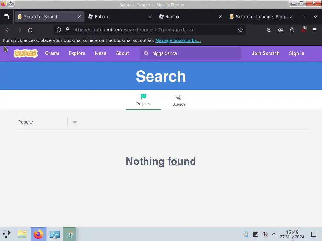The height and width of the screenshot is (241, 322).
Task: Open the Extensions puzzle icon
Action: [292, 30]
